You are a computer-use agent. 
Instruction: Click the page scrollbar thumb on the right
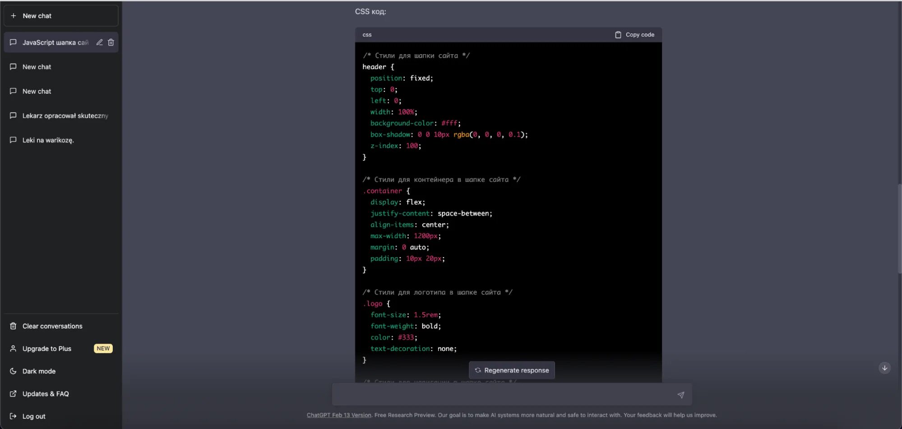(899, 228)
